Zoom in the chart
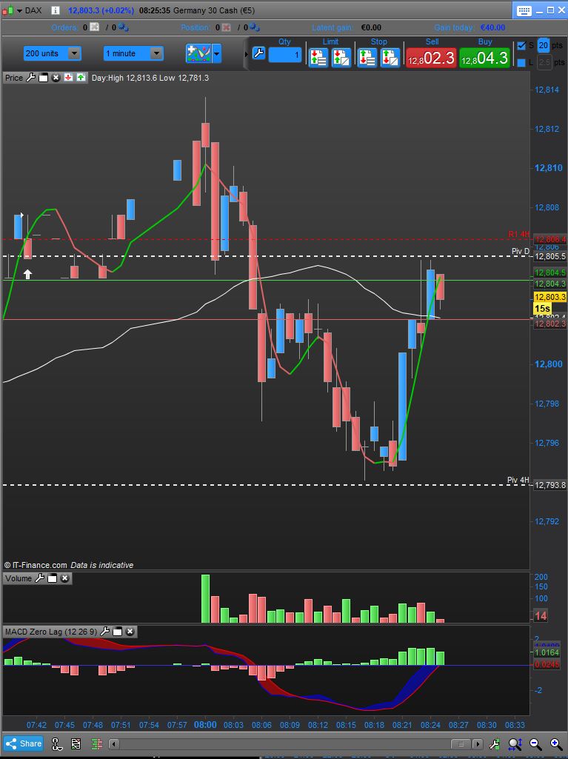568x759 pixels. point(556,744)
